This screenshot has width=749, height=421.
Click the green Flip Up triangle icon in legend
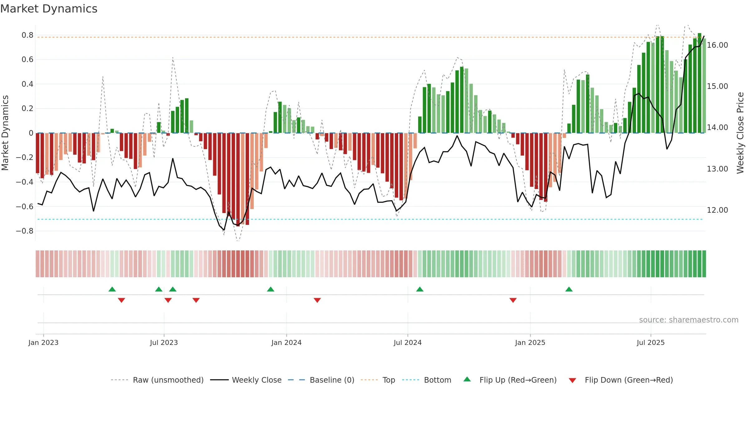click(x=467, y=379)
